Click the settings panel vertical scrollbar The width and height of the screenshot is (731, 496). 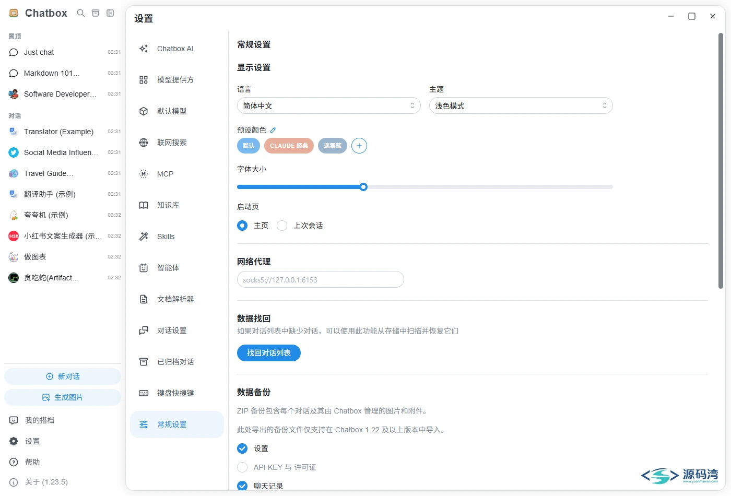coord(721,161)
